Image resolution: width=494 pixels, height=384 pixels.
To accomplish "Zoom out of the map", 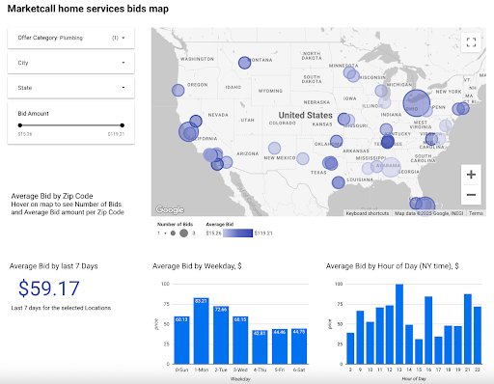I will pyautogui.click(x=471, y=195).
